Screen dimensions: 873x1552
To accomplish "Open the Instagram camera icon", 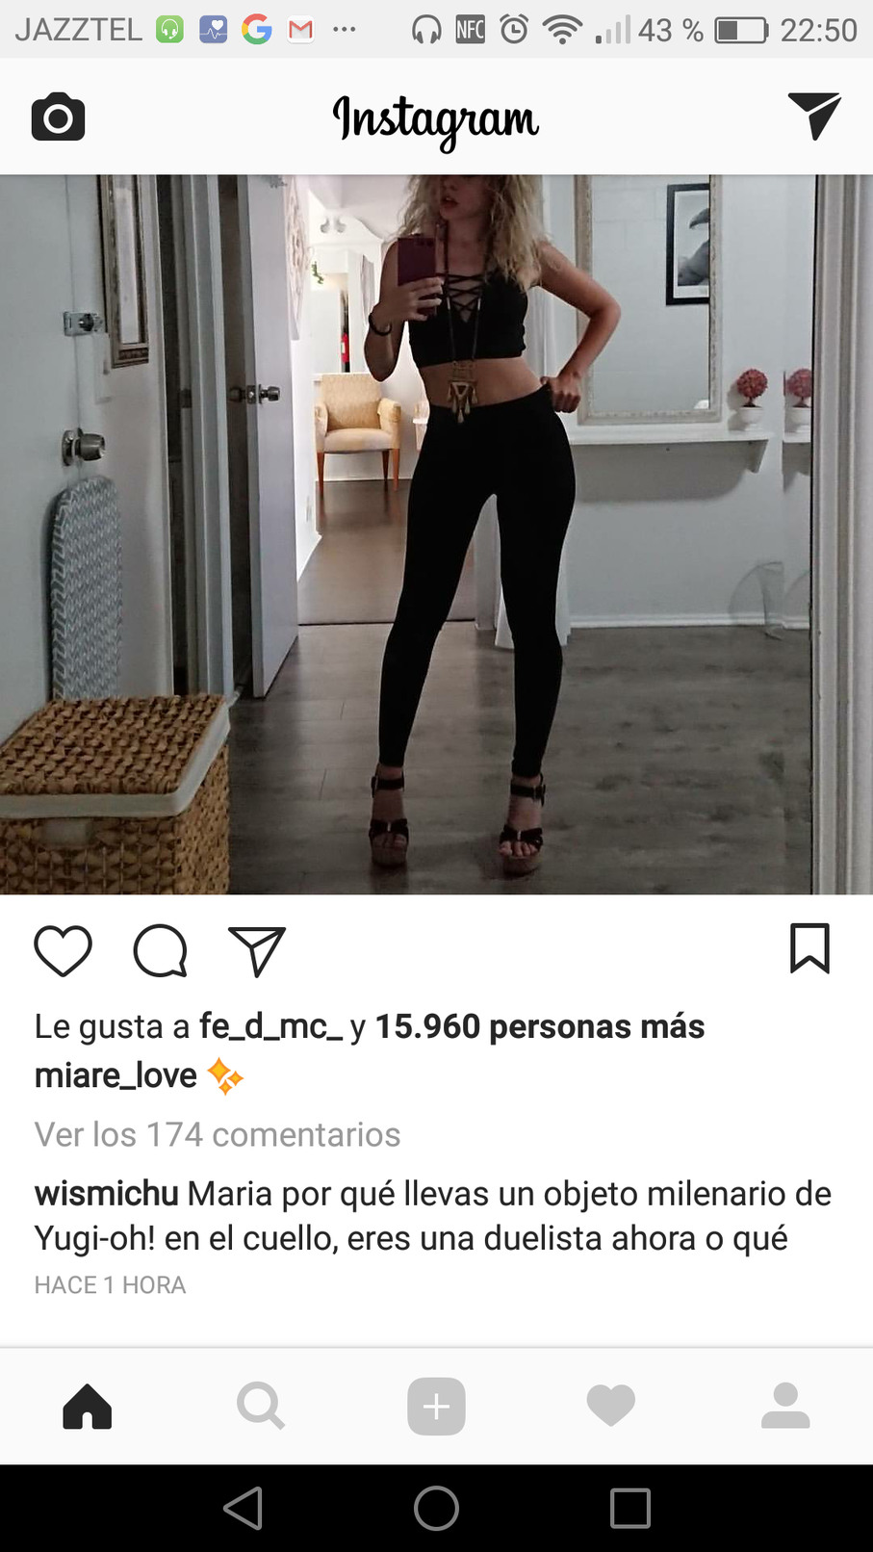I will (x=58, y=117).
